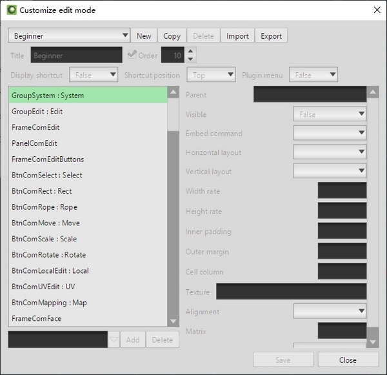Select BtnComRope : Rope in the list
Screen dimensions: 387x375
[x=88, y=207]
